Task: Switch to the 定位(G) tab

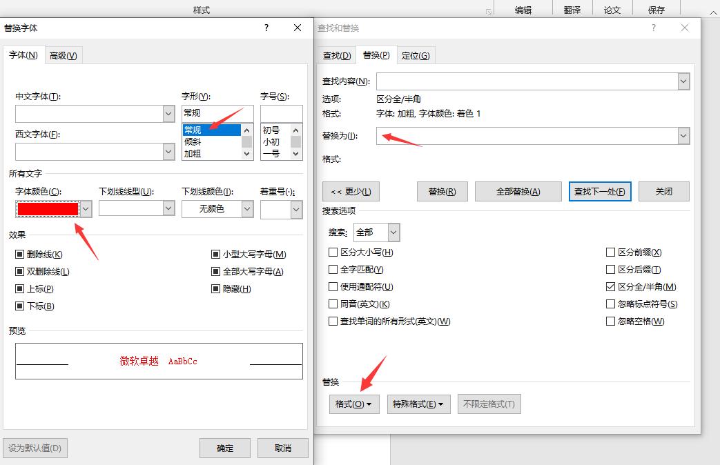Action: pos(416,55)
